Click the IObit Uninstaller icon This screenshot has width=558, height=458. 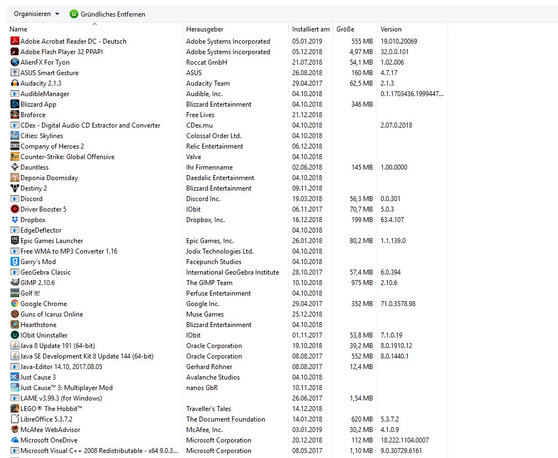14,335
